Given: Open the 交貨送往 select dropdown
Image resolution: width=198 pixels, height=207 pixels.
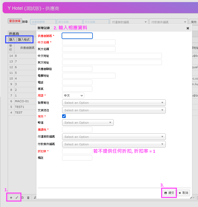Looking at the screenshot, I should point(114,110).
